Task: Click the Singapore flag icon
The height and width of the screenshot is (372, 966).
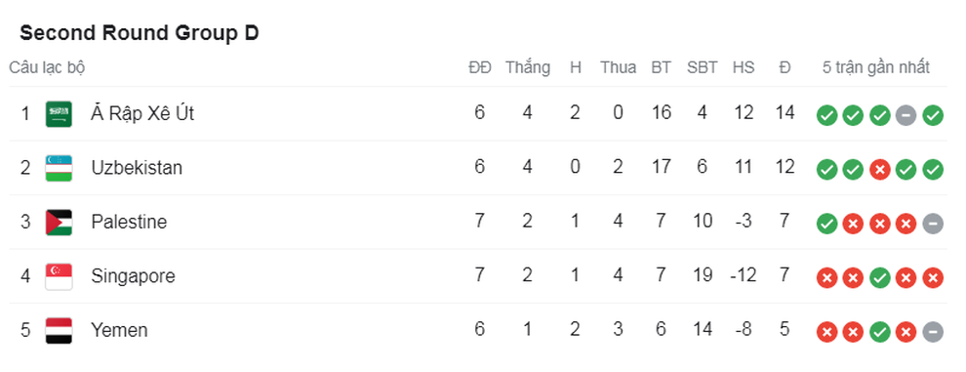Action: pyautogui.click(x=59, y=277)
